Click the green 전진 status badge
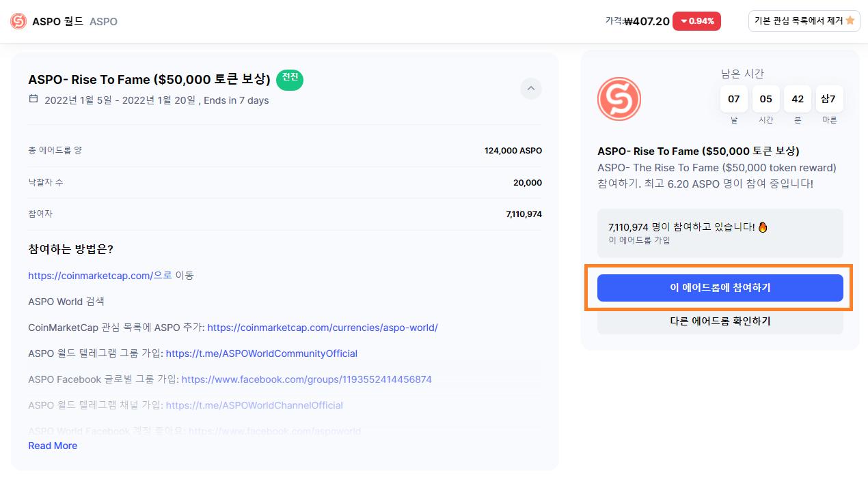Screen dimensions: 868x479 tap(290, 80)
